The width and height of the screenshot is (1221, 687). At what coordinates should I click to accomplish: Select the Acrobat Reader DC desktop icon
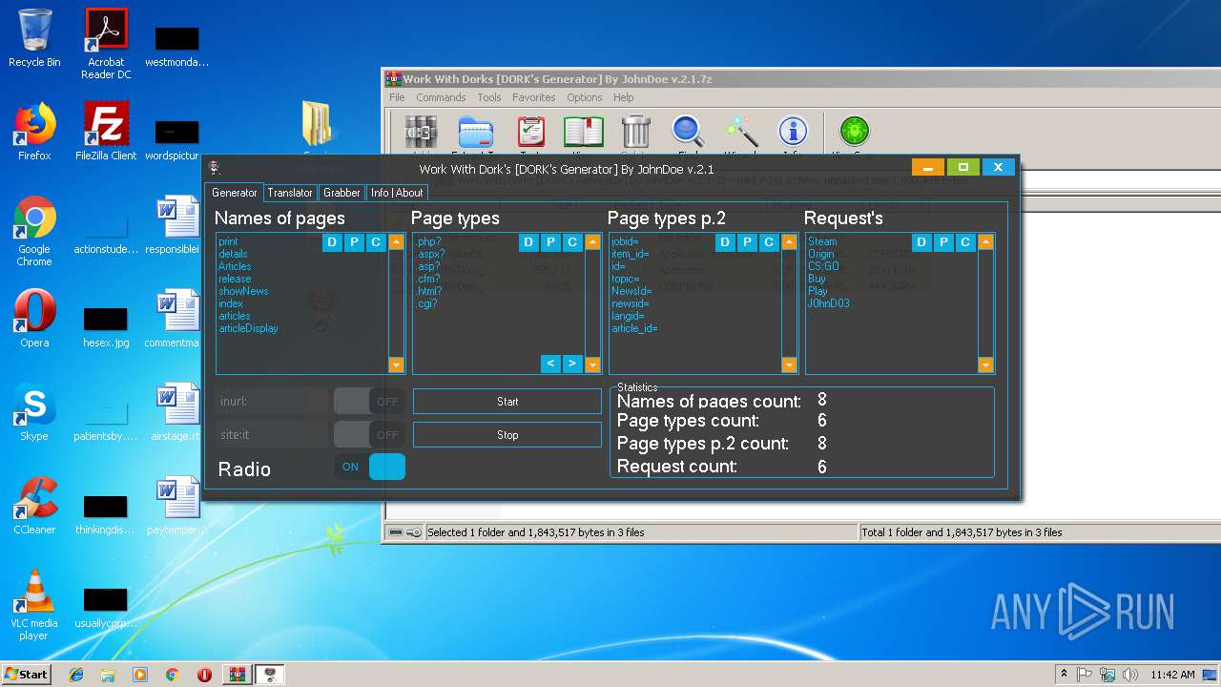click(x=106, y=44)
